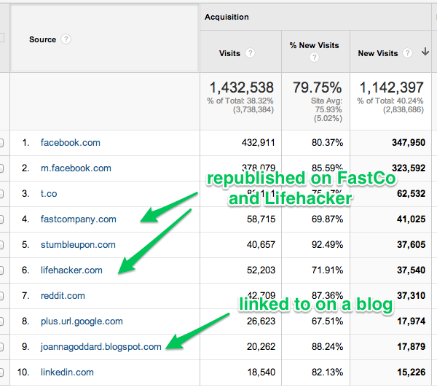Open the stumbleupon.com source link
Screen dimensions: 437x390
(x=78, y=245)
